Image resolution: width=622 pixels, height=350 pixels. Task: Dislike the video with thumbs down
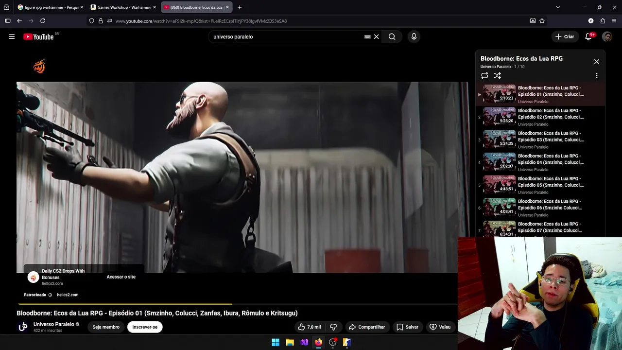click(x=333, y=327)
